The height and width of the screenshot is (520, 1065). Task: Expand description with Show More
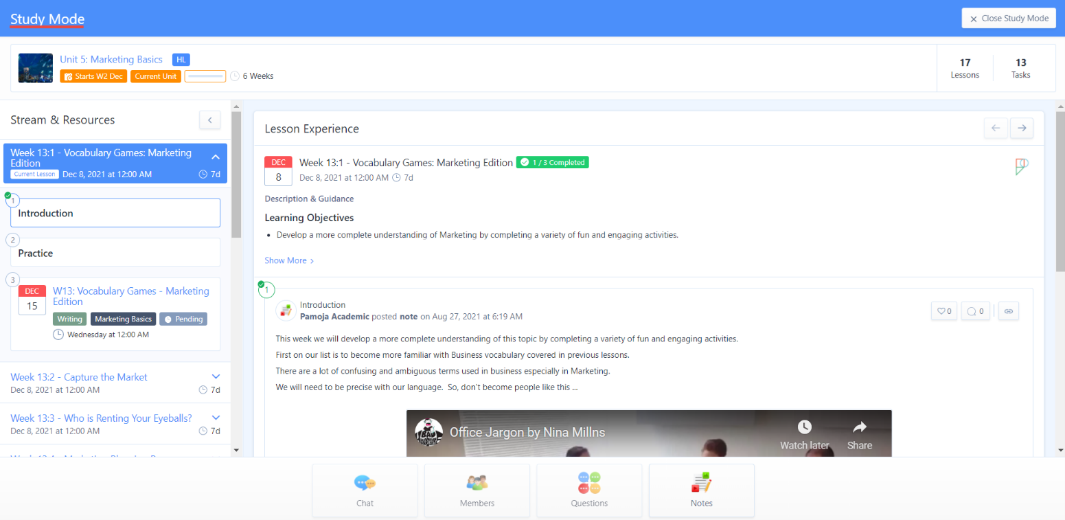(x=289, y=261)
